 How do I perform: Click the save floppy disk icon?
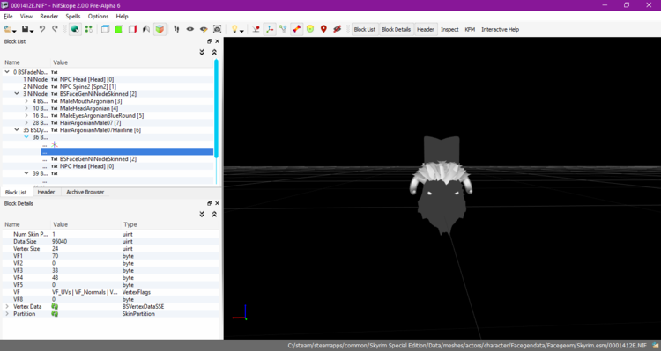[26, 29]
